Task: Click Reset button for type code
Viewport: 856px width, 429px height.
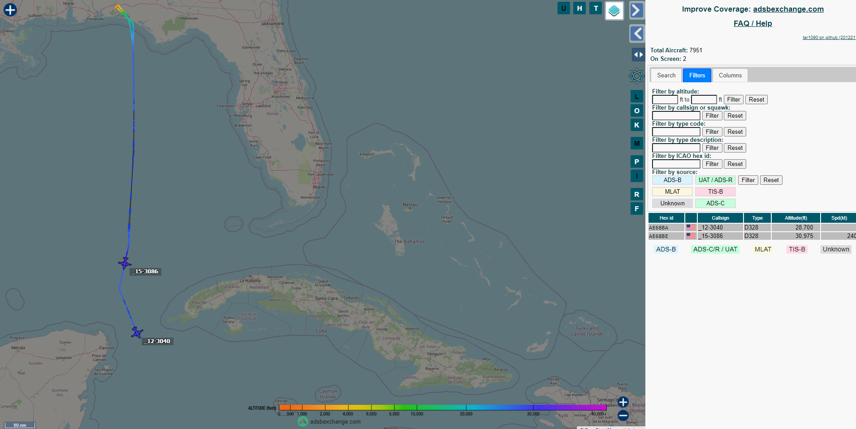Action: (x=735, y=132)
